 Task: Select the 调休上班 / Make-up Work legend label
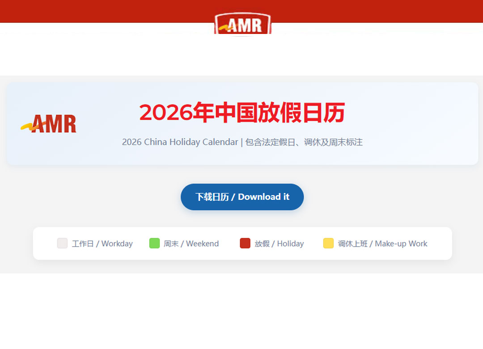coord(382,244)
